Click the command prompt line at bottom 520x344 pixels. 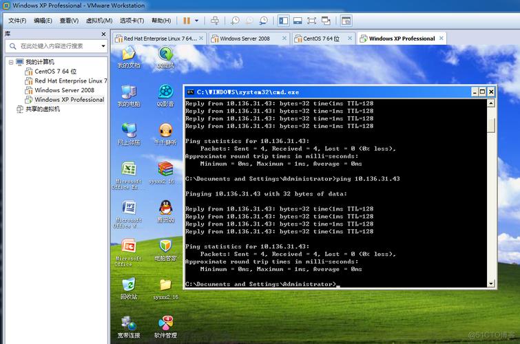tap(262, 284)
